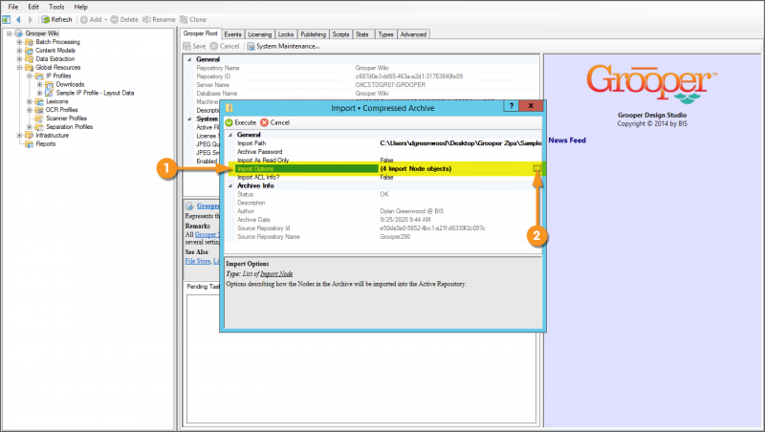Expand the Data Extraction tree expander

(x=19, y=58)
